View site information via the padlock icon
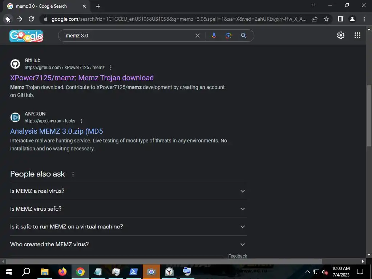 (x=46, y=19)
